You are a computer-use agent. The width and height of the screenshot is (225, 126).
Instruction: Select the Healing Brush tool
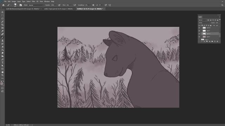pyautogui.click(x=2, y=34)
